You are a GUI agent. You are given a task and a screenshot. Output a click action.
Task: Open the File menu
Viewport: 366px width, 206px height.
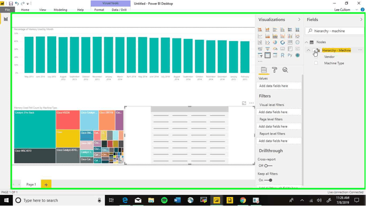click(x=8, y=10)
